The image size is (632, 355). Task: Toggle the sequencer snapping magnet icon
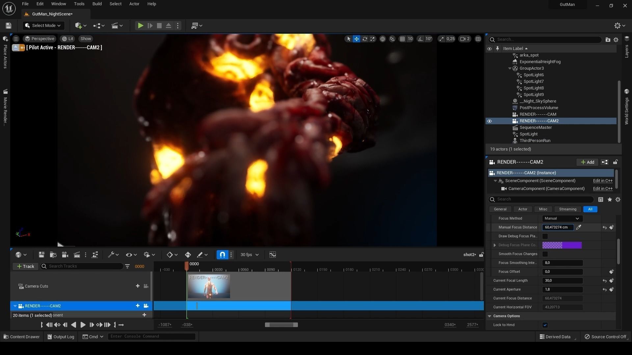[222, 255]
